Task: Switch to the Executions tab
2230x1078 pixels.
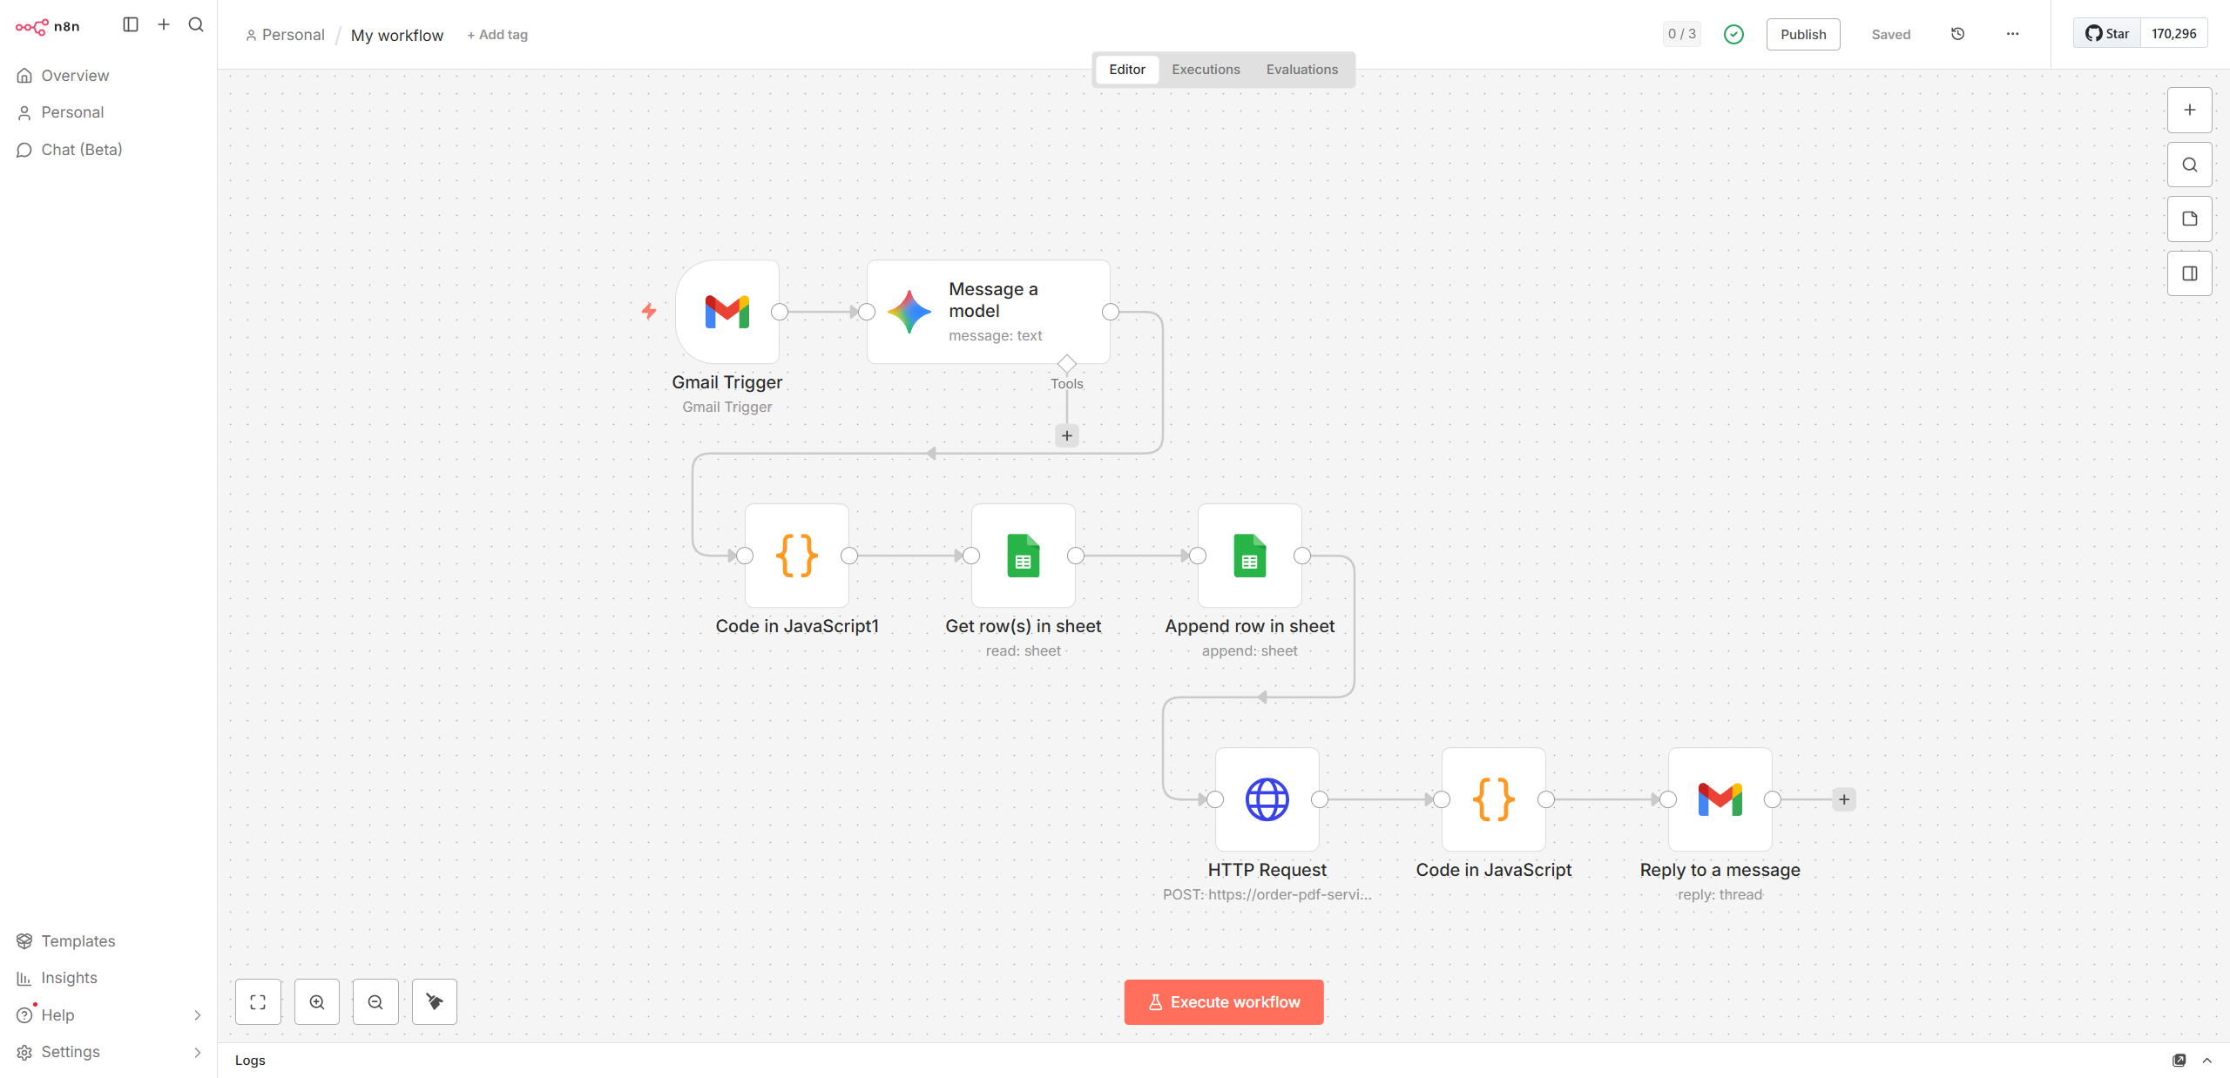Action: tap(1206, 70)
